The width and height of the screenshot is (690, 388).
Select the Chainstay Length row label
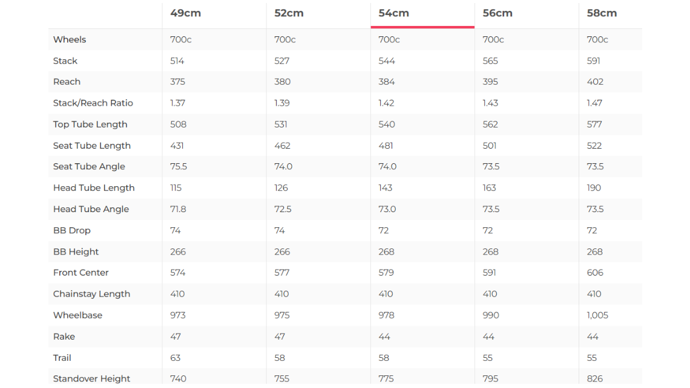coord(91,294)
